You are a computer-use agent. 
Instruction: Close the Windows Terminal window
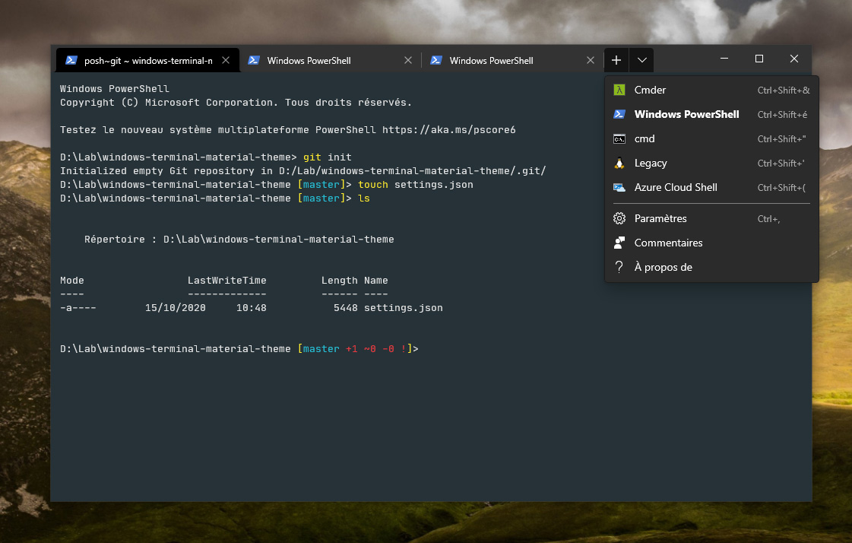(794, 59)
